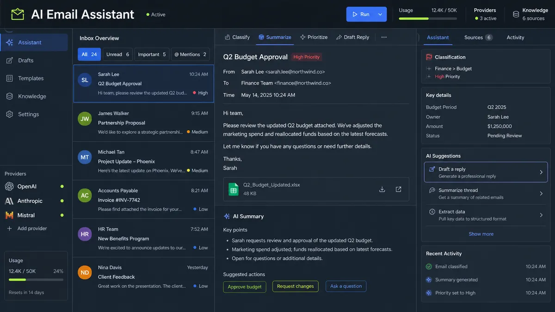Open the Sources 6 tab

[478, 37]
